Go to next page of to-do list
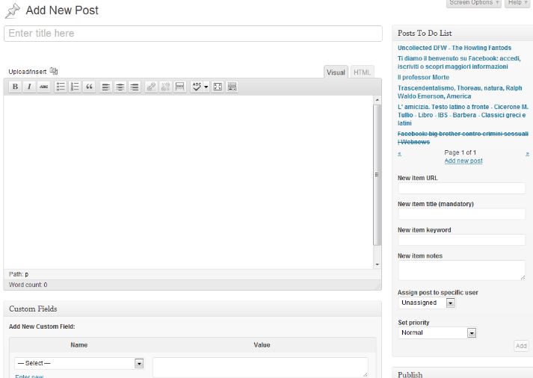 click(x=528, y=153)
